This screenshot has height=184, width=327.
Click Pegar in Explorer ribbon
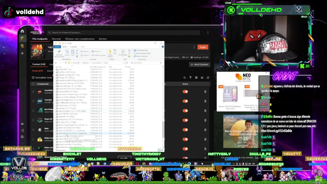pyautogui.click(x=73, y=52)
